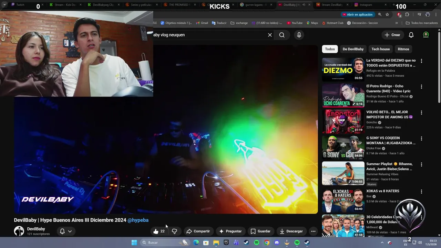
Task: Open Chrome media controls icon
Action: 419,14
